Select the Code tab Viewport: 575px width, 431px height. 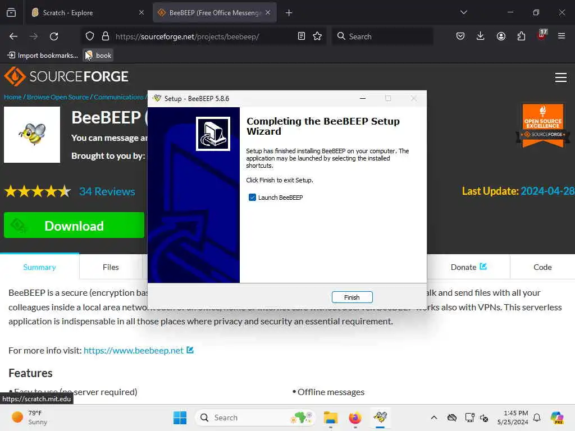click(x=542, y=267)
